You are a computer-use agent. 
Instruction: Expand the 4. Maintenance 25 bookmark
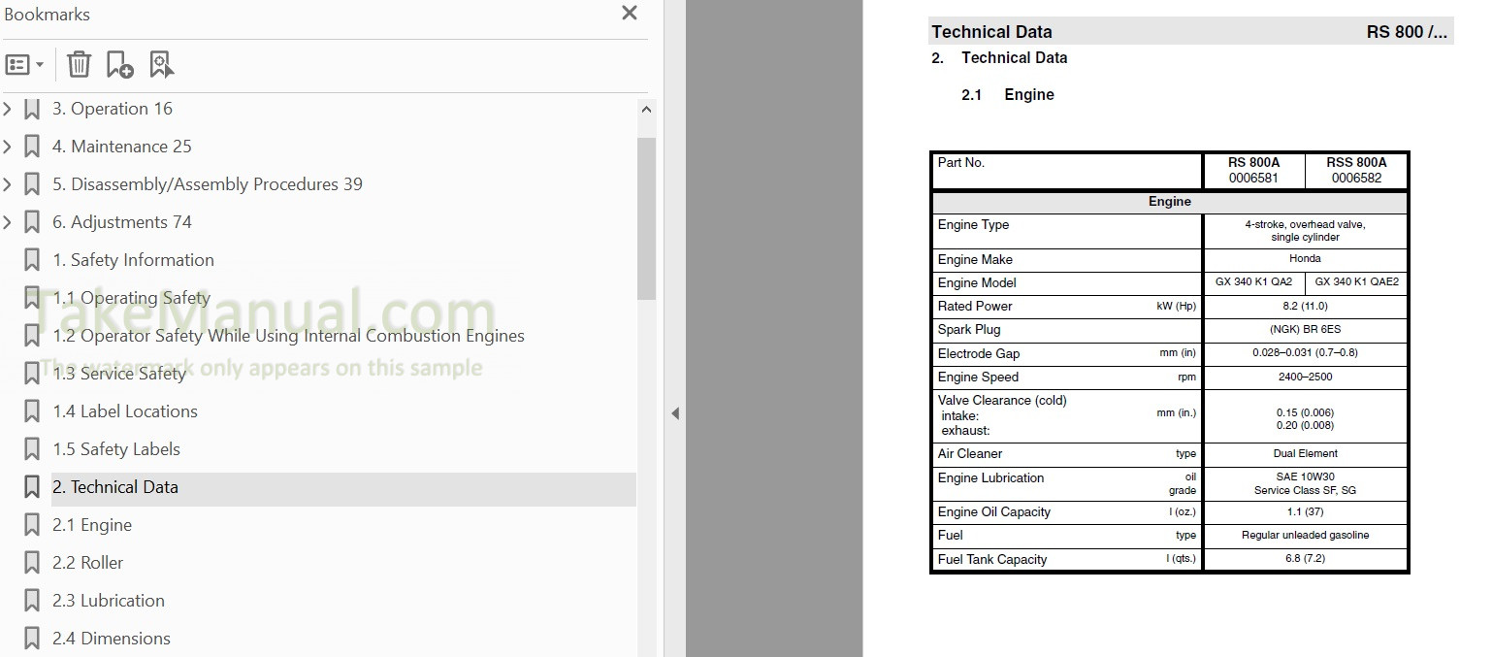[x=8, y=147]
